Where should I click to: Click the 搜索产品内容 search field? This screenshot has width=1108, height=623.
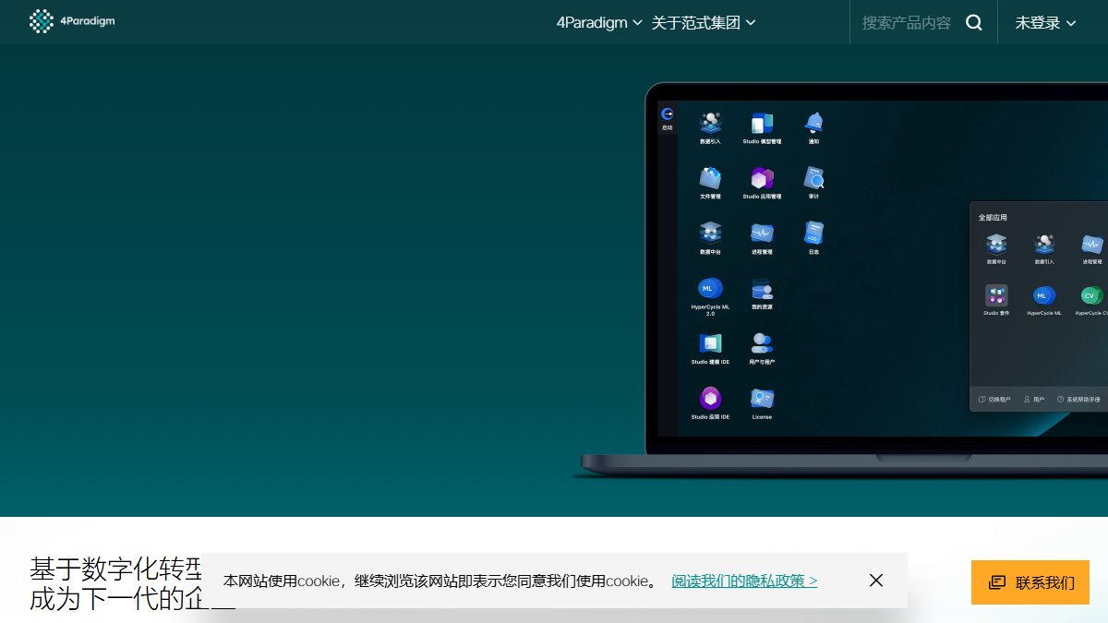click(x=907, y=22)
